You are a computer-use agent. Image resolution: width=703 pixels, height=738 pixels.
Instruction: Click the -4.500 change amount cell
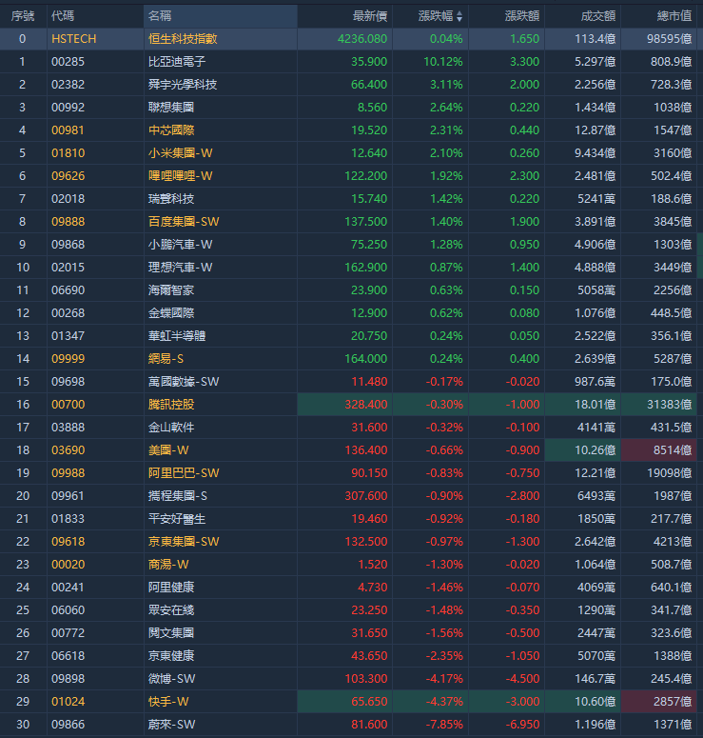tap(522, 679)
